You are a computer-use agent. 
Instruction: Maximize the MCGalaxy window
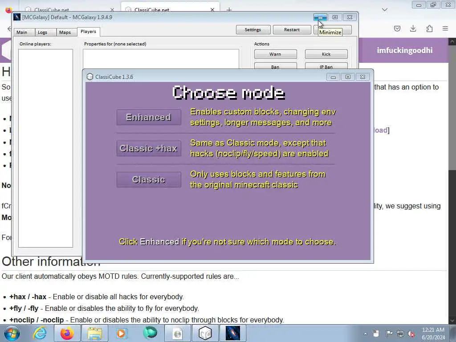(335, 17)
